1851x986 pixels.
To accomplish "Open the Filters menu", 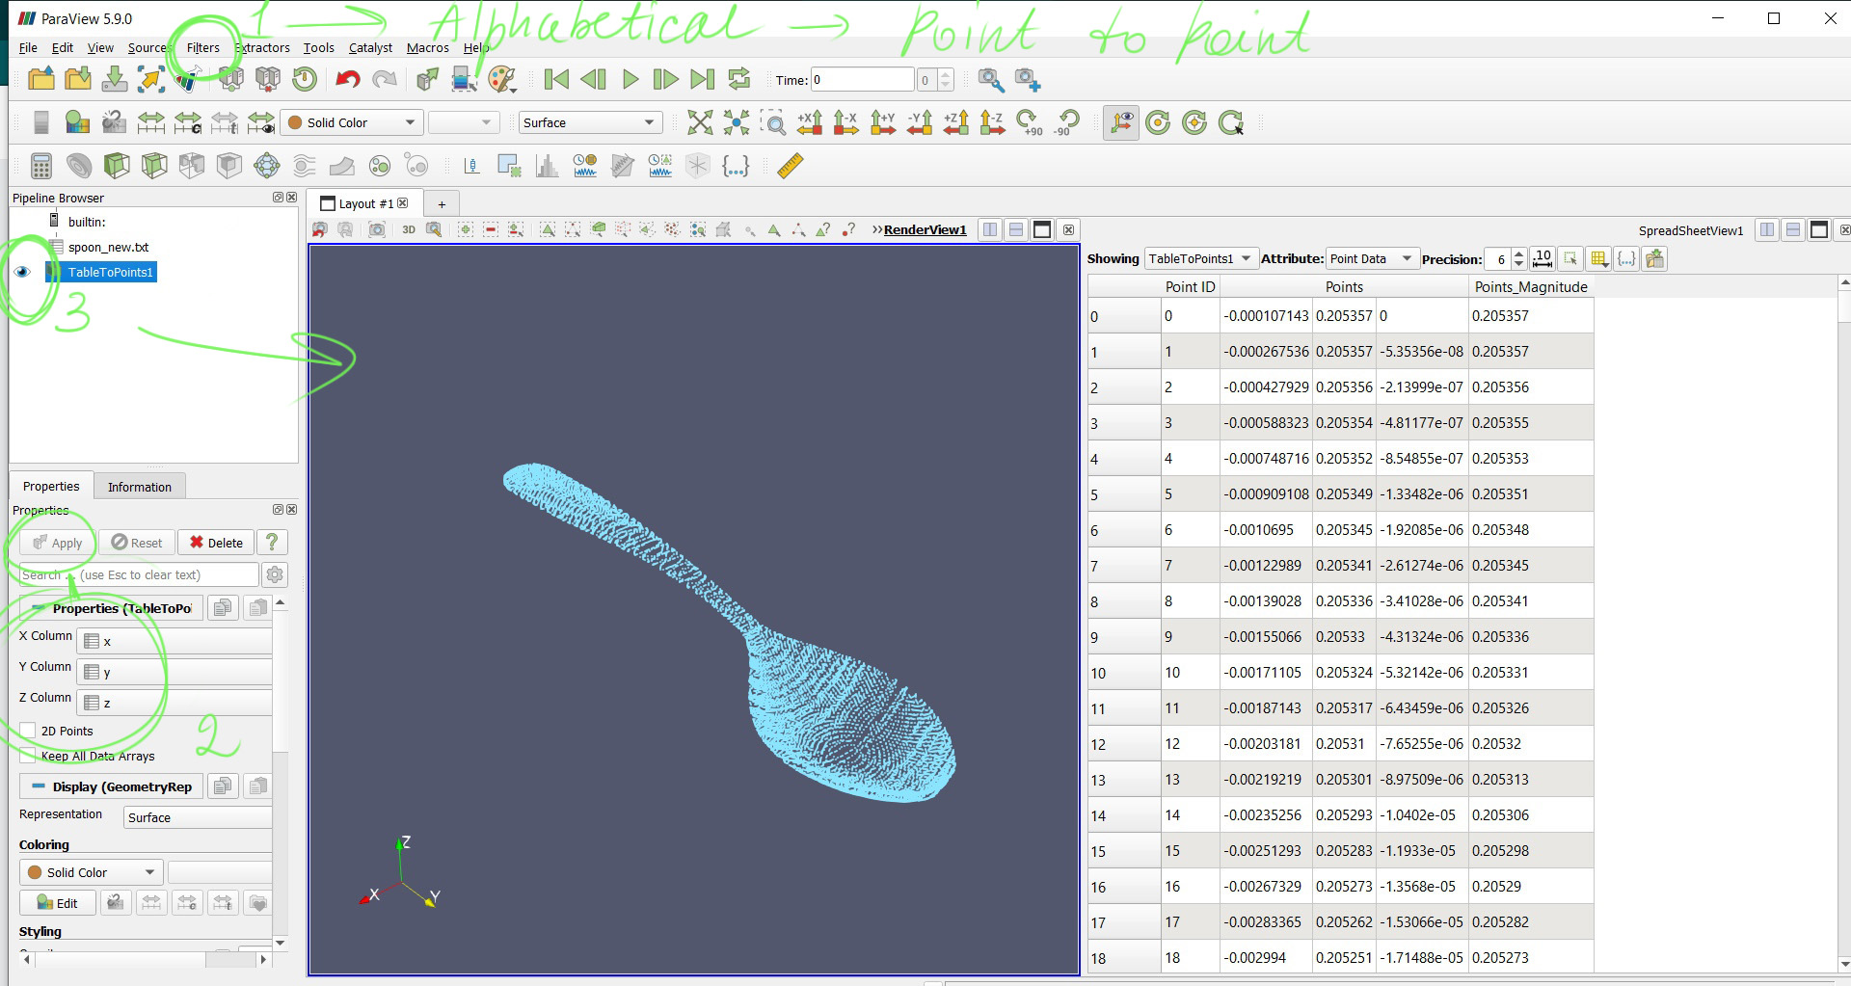I will click(201, 47).
